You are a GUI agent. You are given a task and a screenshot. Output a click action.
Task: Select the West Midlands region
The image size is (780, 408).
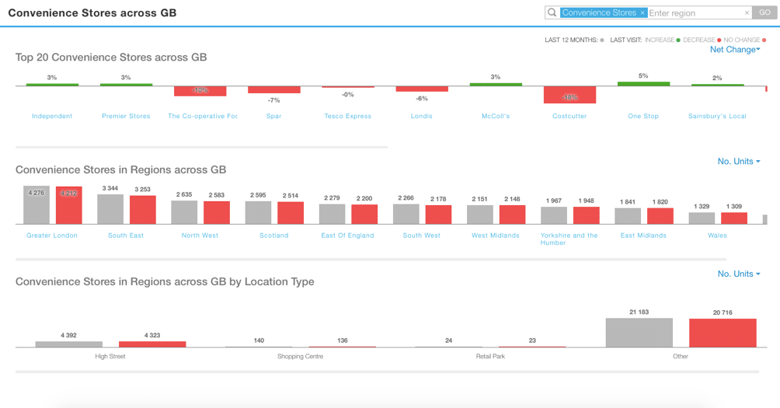[x=496, y=235]
